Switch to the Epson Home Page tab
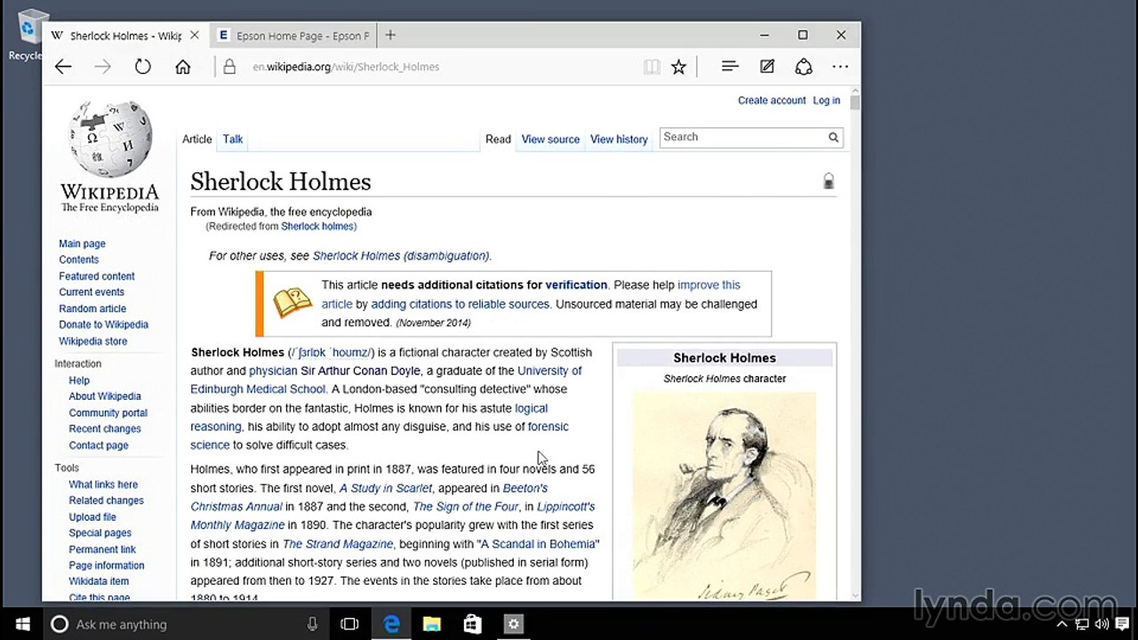This screenshot has width=1138, height=640. pos(293,36)
